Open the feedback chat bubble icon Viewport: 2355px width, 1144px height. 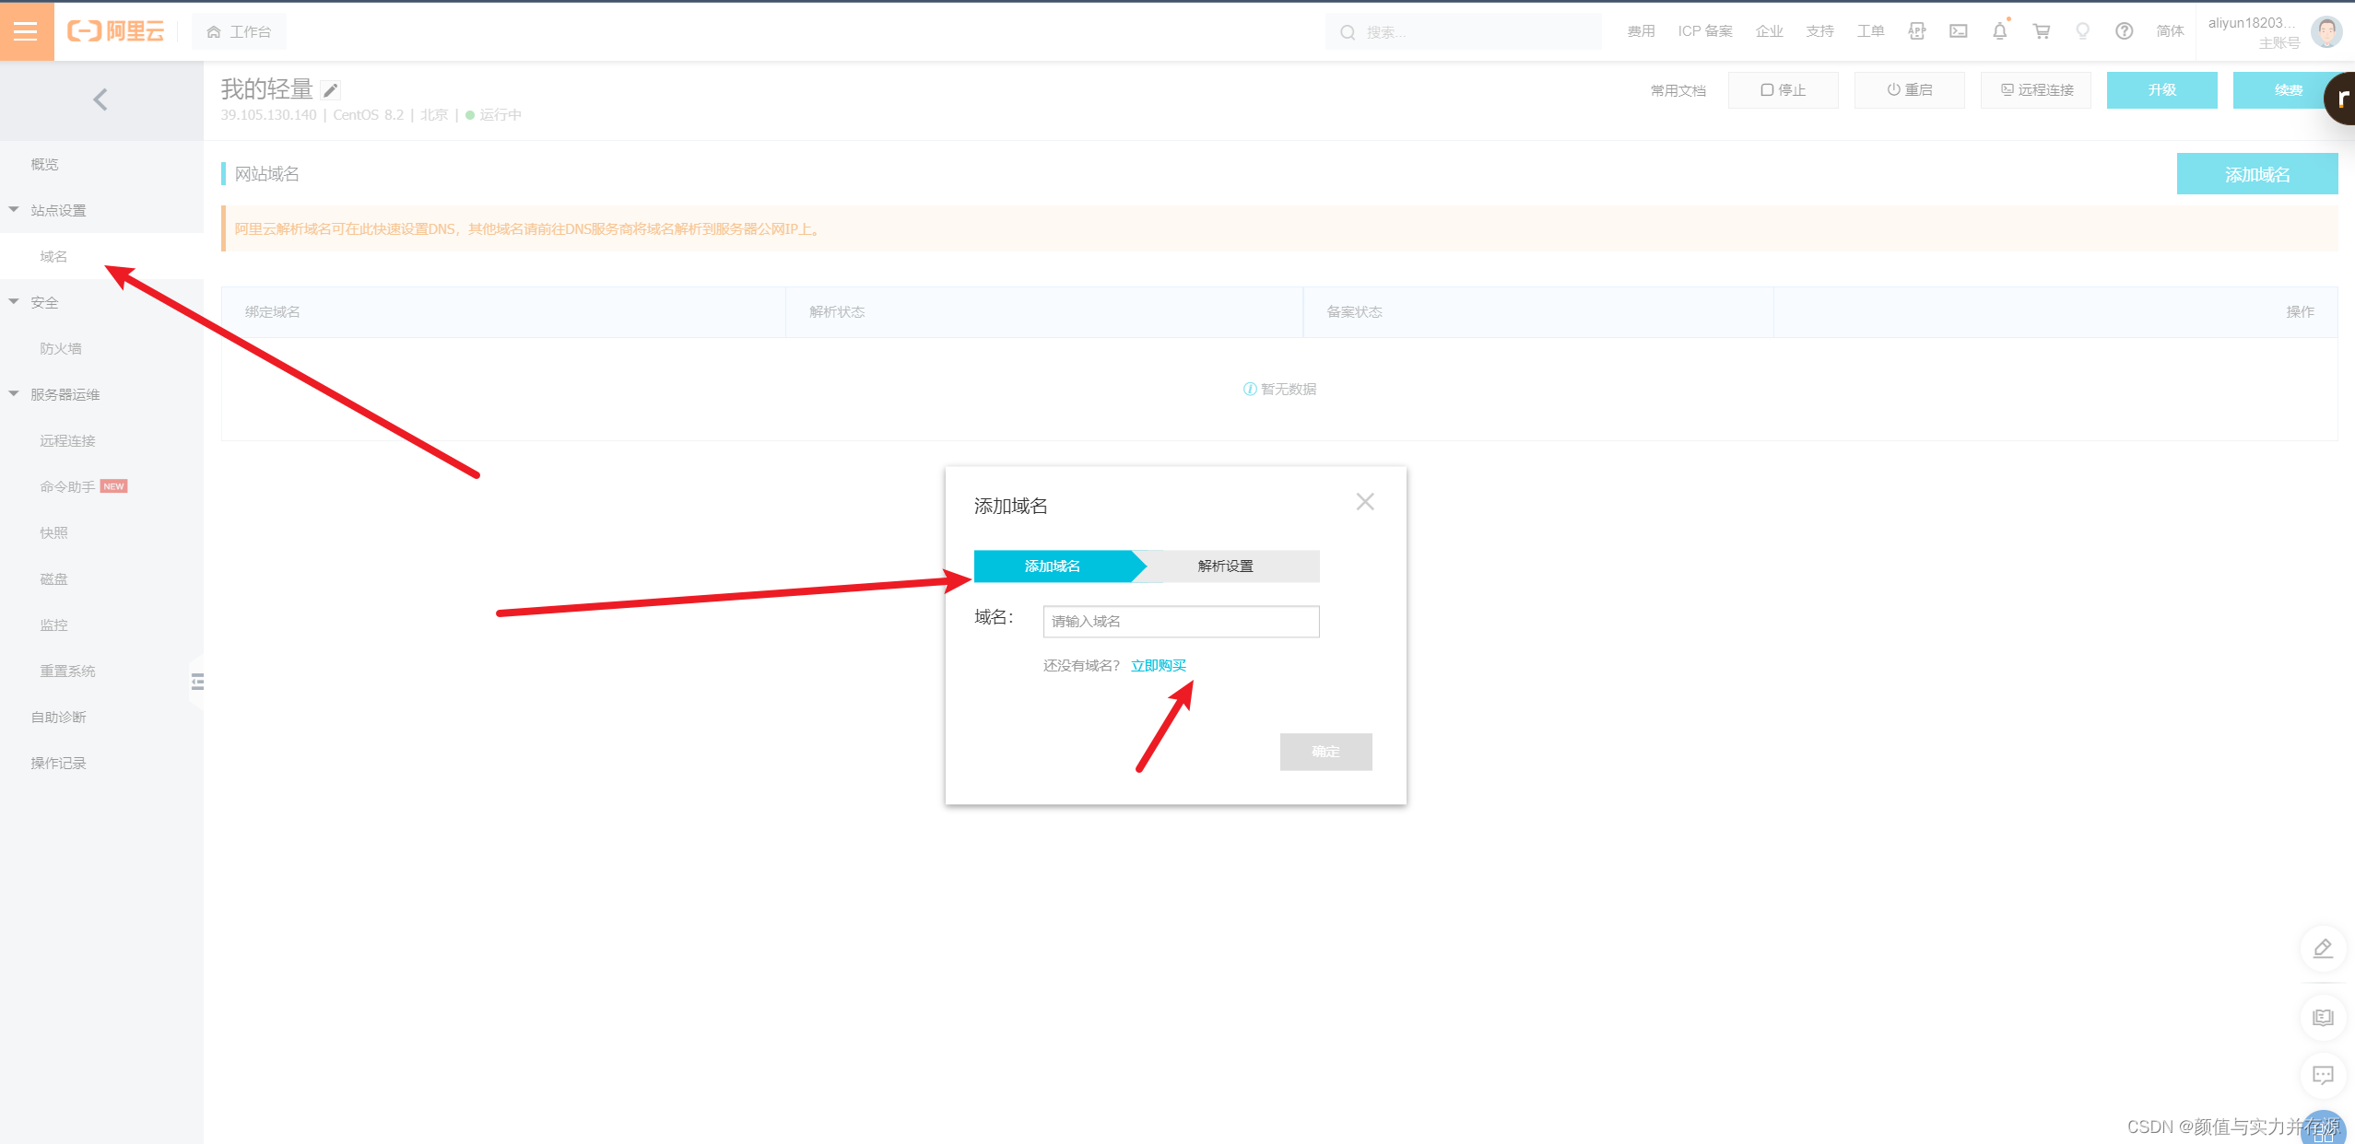click(x=2323, y=1075)
